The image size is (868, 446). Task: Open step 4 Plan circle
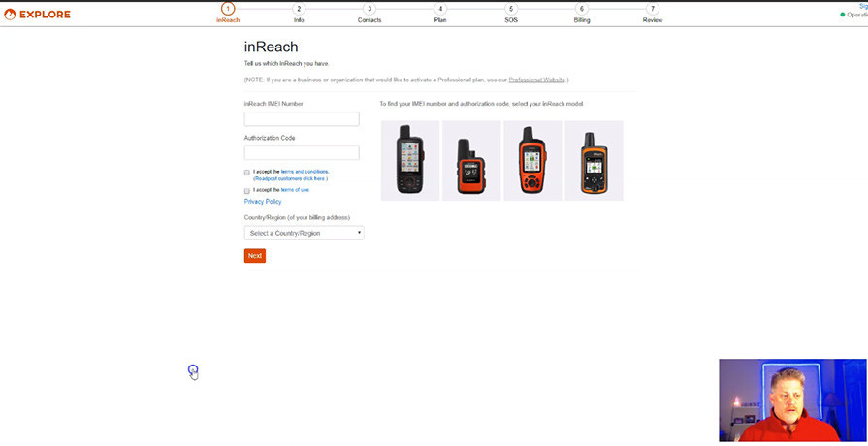coord(440,9)
